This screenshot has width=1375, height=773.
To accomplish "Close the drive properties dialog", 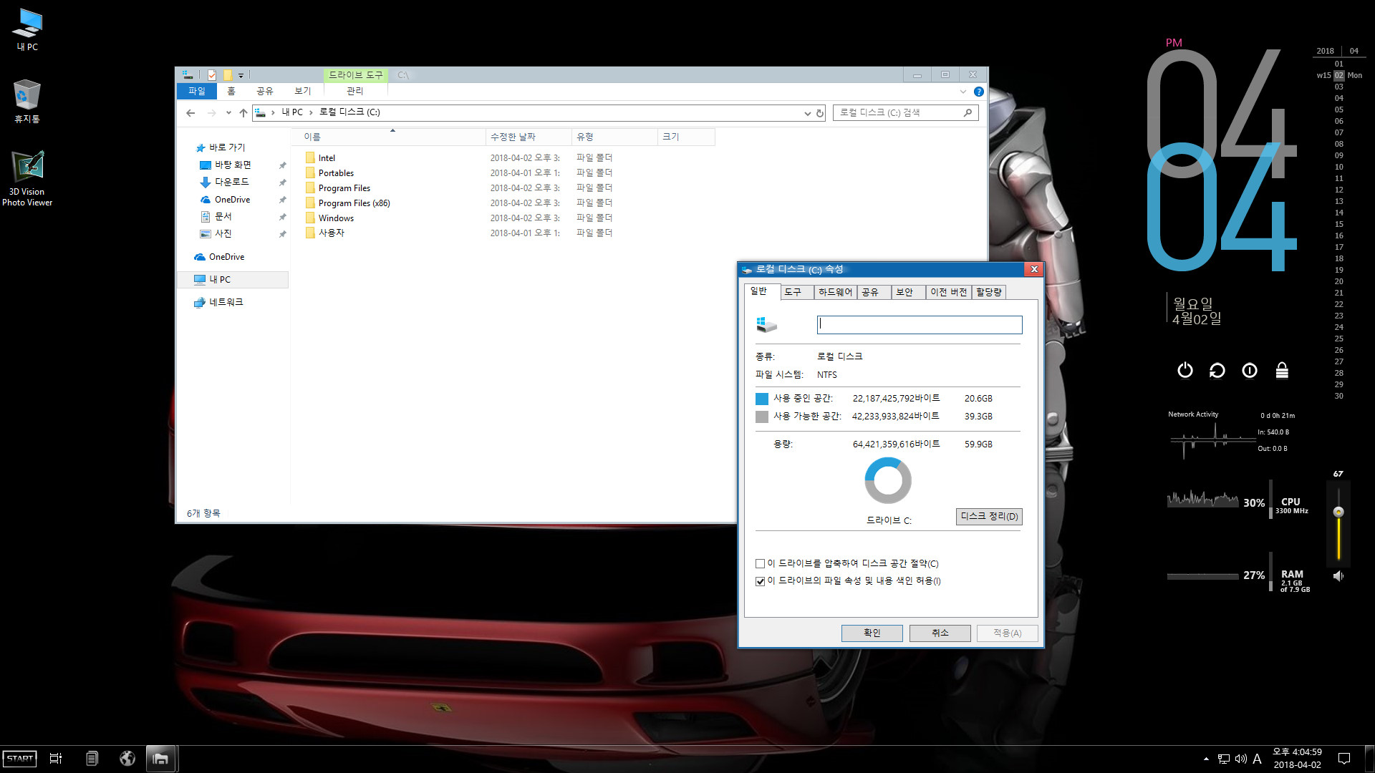I will [1033, 269].
